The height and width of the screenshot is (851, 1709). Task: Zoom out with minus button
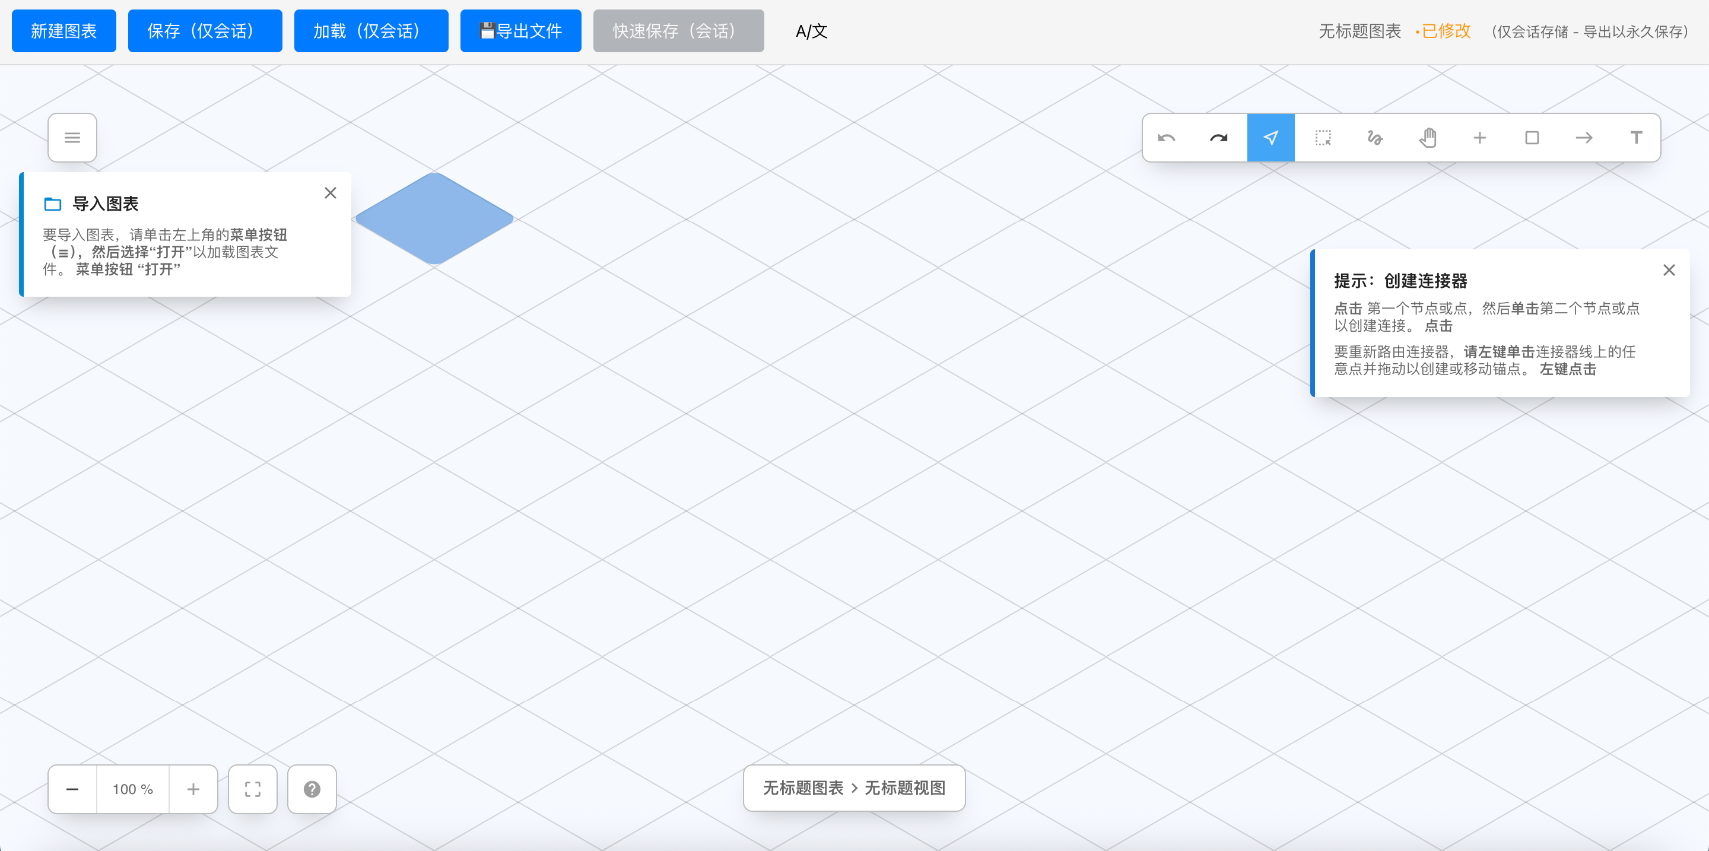click(72, 789)
